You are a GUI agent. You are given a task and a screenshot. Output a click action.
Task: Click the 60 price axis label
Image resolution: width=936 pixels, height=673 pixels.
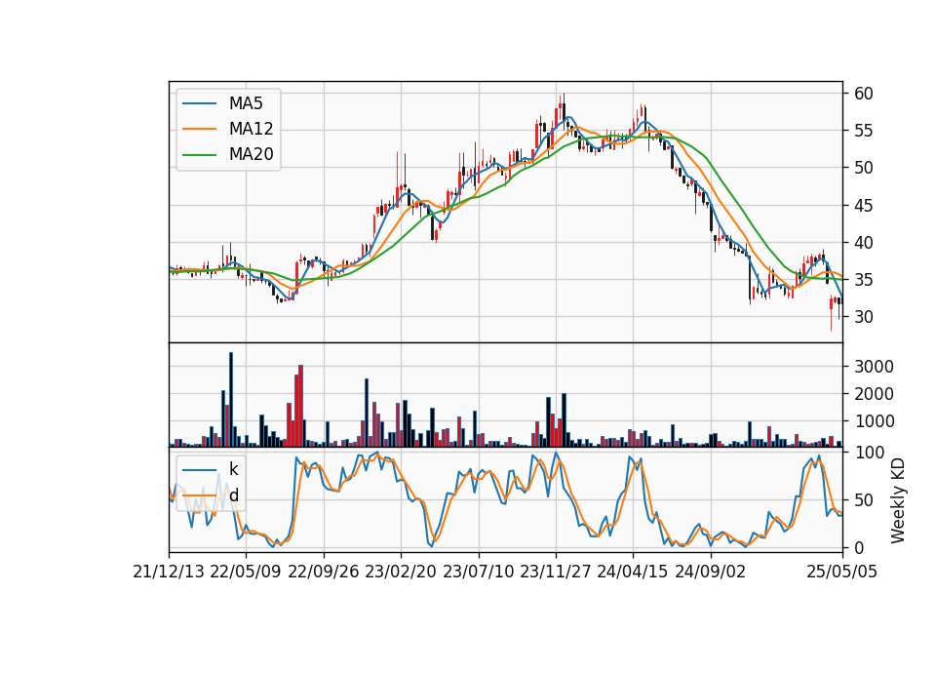[864, 94]
